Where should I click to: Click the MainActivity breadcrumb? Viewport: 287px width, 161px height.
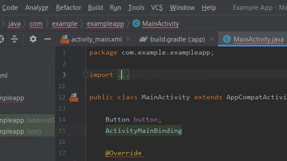coord(161,24)
